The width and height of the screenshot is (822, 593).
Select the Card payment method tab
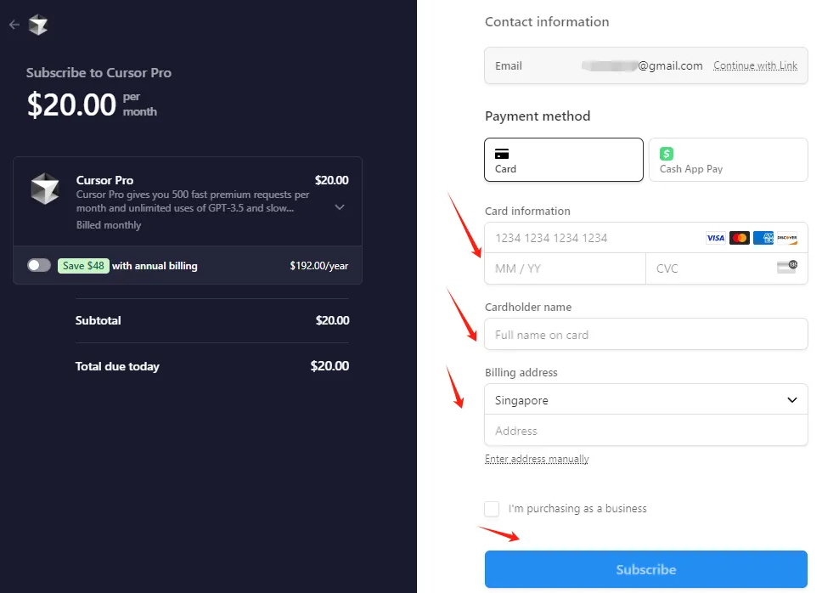563,160
